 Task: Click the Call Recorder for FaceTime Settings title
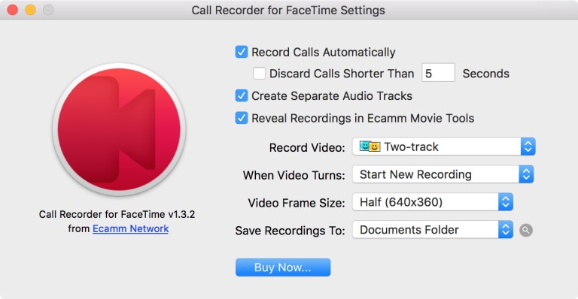pyautogui.click(x=288, y=11)
